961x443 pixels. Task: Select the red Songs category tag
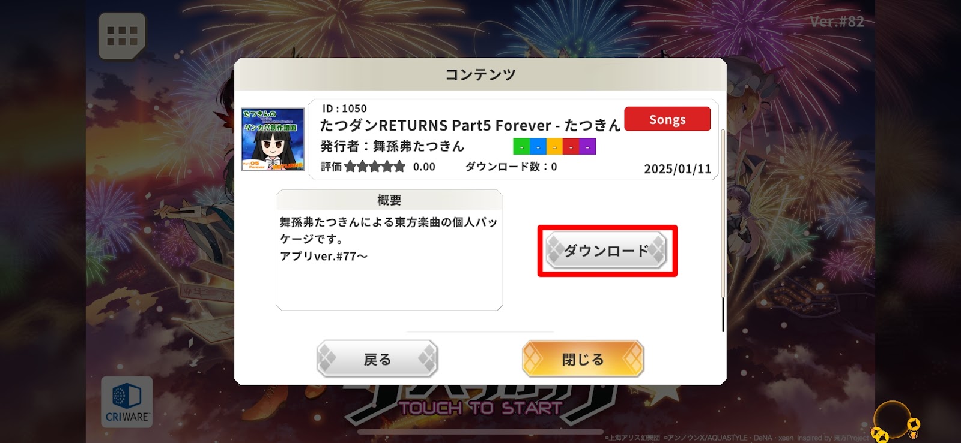click(667, 119)
